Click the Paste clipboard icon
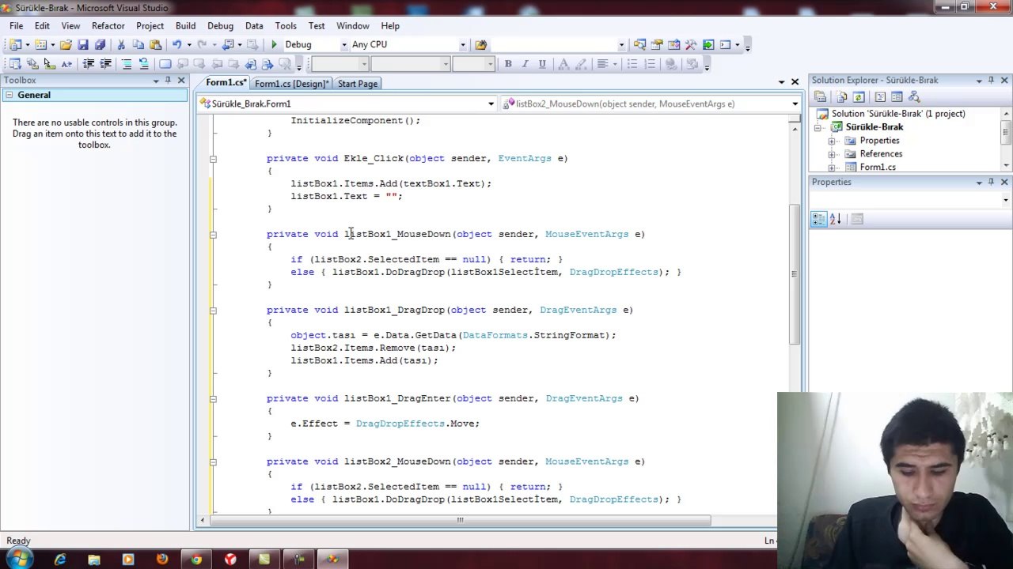This screenshot has height=569, width=1013. click(155, 45)
